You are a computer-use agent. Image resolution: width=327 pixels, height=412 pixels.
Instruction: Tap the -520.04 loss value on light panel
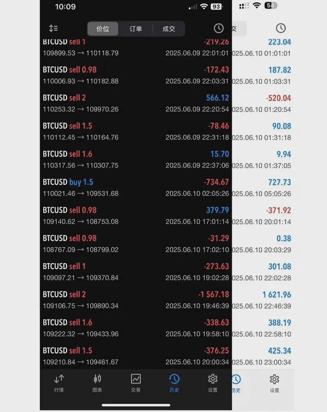tap(278, 98)
